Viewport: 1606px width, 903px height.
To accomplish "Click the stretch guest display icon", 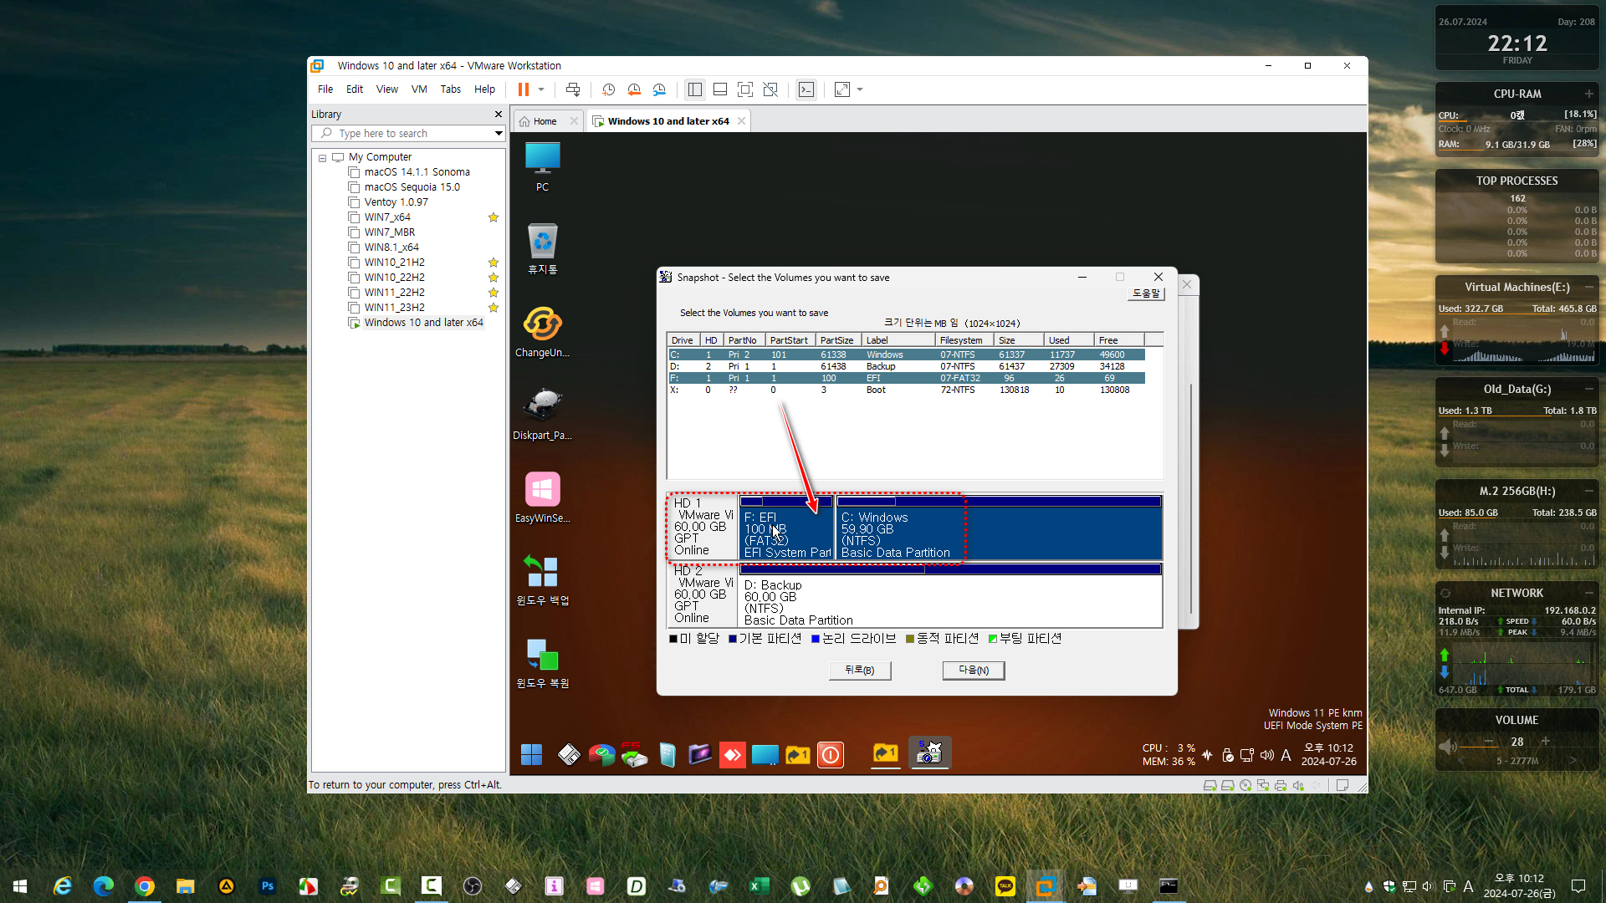I will point(842,89).
